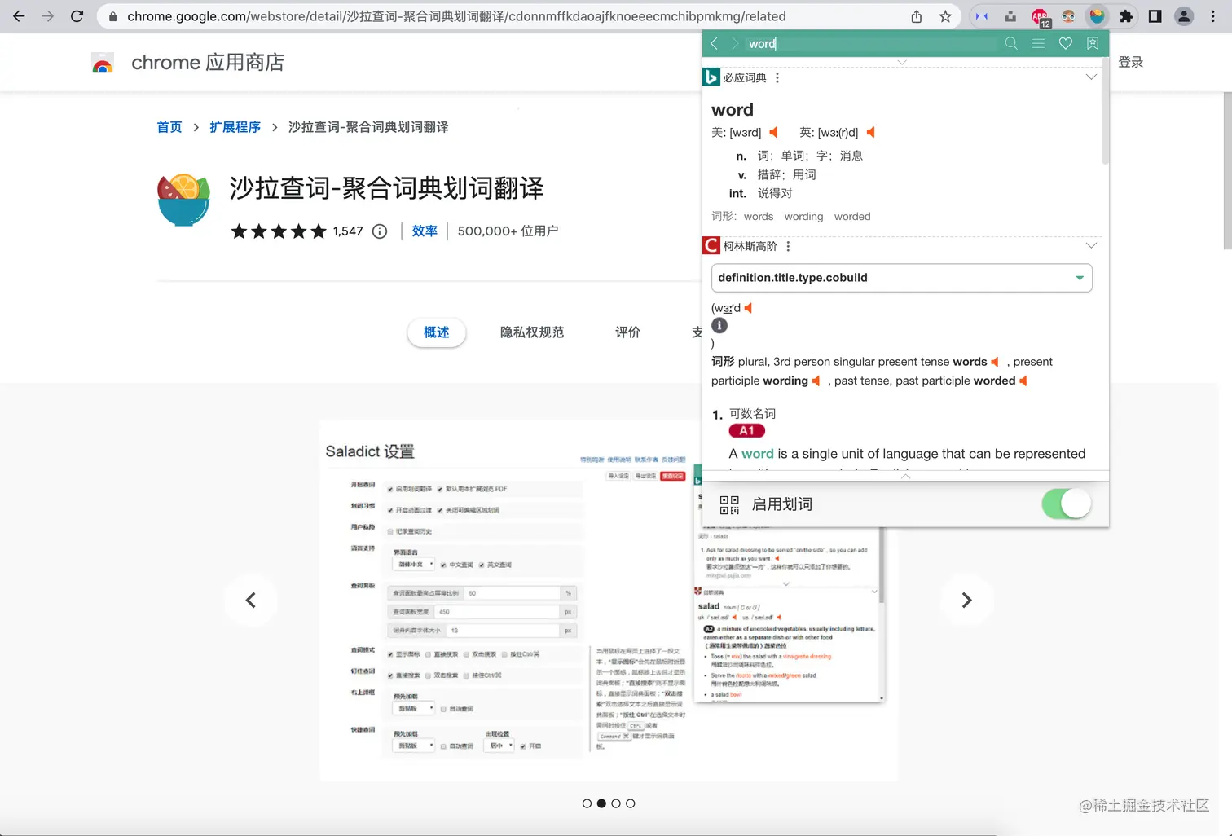
Task: Play Collins phonetic pronunciation speaker
Action: point(748,308)
